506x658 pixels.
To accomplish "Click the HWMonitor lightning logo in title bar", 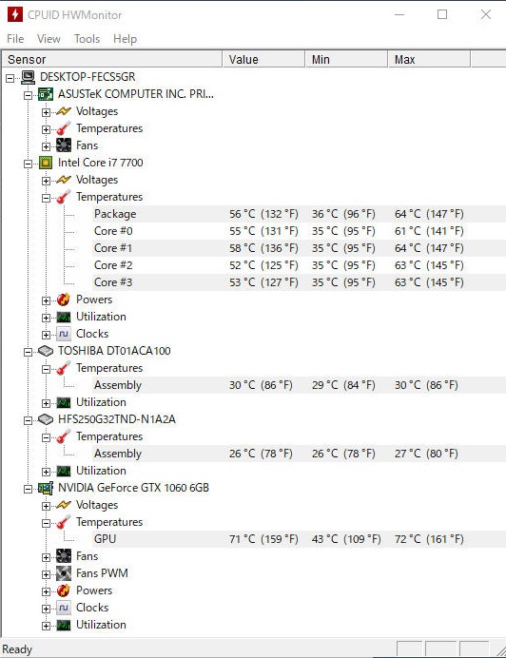I will click(14, 14).
